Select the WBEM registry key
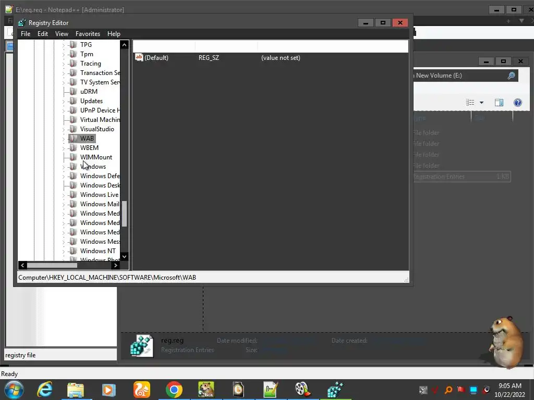 coord(89,148)
